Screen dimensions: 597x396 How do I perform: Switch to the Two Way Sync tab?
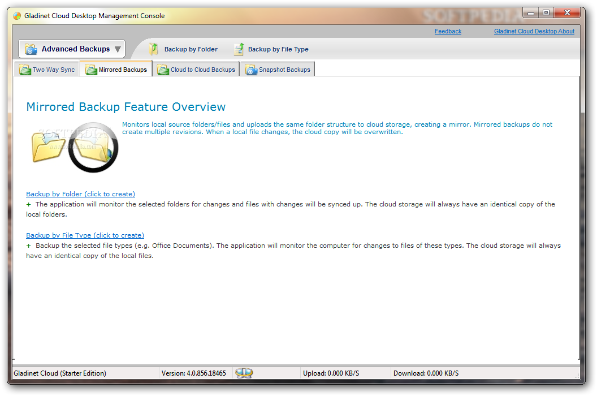click(x=46, y=69)
